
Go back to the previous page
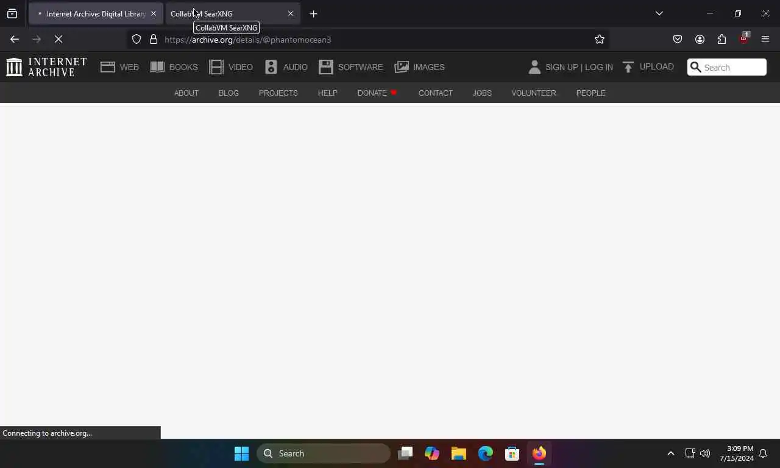pyautogui.click(x=15, y=39)
